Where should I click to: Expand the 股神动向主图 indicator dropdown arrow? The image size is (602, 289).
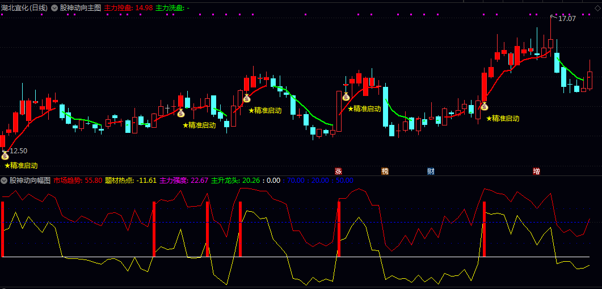pos(54,8)
